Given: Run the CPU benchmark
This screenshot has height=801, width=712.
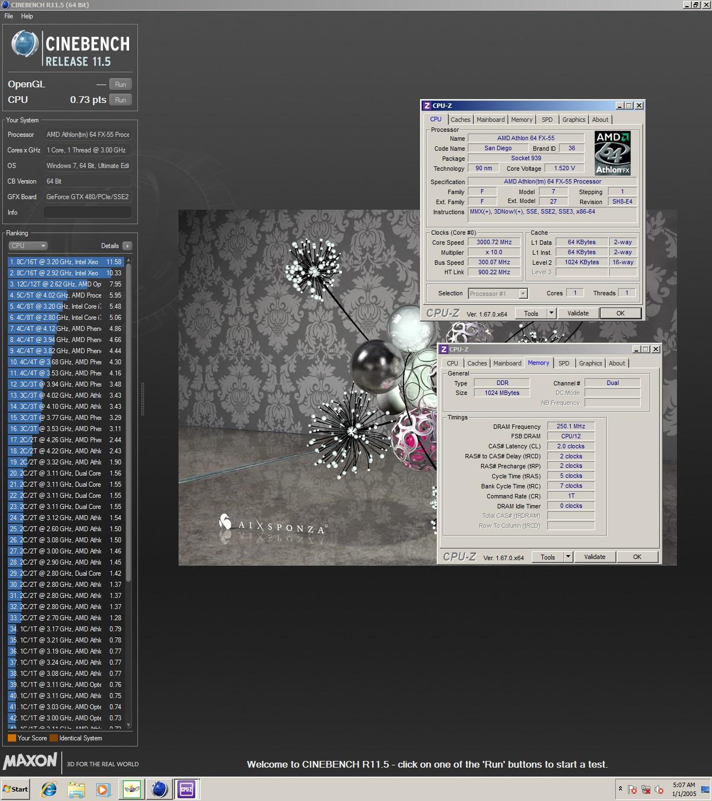Looking at the screenshot, I should click(121, 100).
